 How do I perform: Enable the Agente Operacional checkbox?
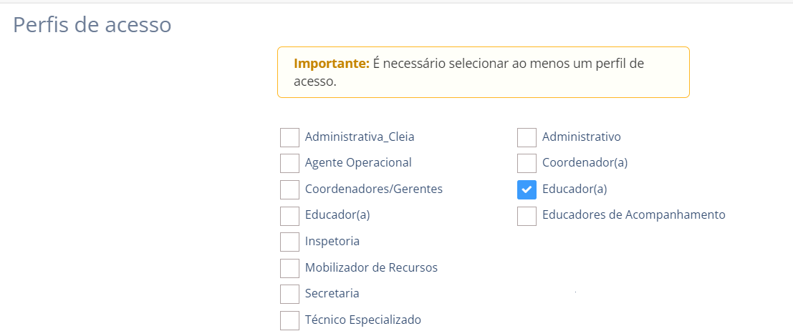click(x=289, y=163)
